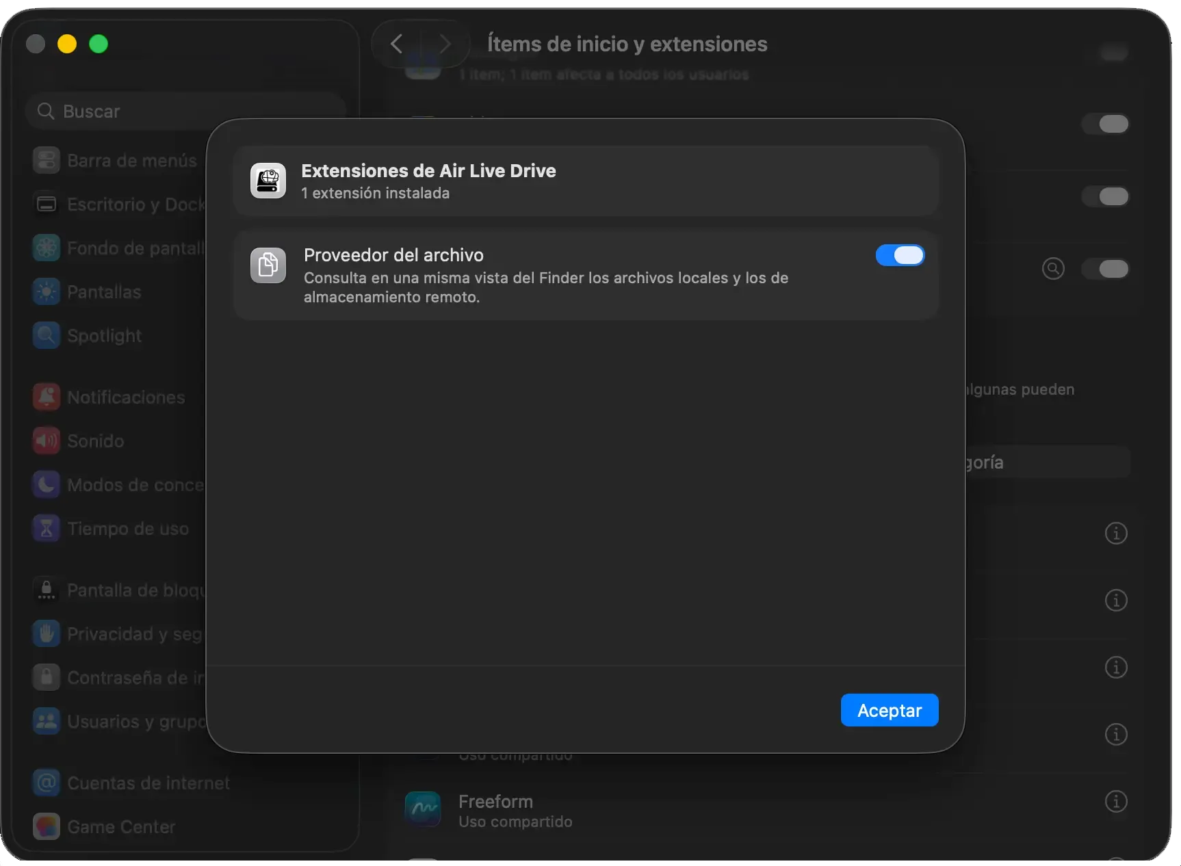Go back with the left chevron

pyautogui.click(x=396, y=44)
